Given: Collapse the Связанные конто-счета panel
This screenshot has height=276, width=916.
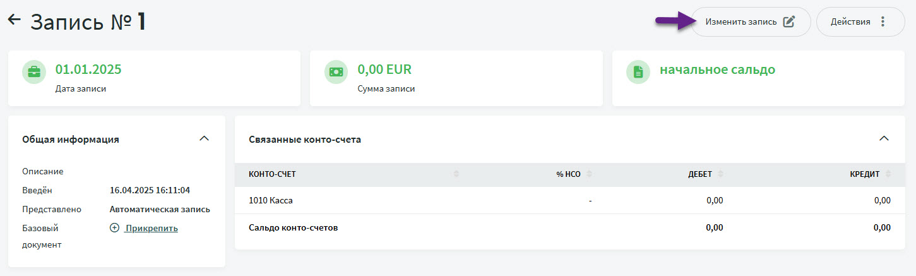Looking at the screenshot, I should pyautogui.click(x=884, y=138).
